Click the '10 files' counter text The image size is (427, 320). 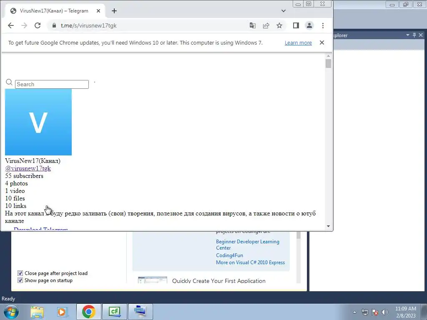[x=15, y=198]
